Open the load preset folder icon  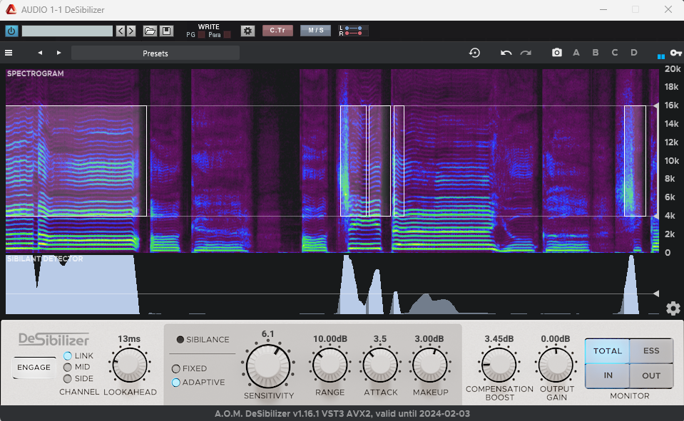[x=150, y=31]
